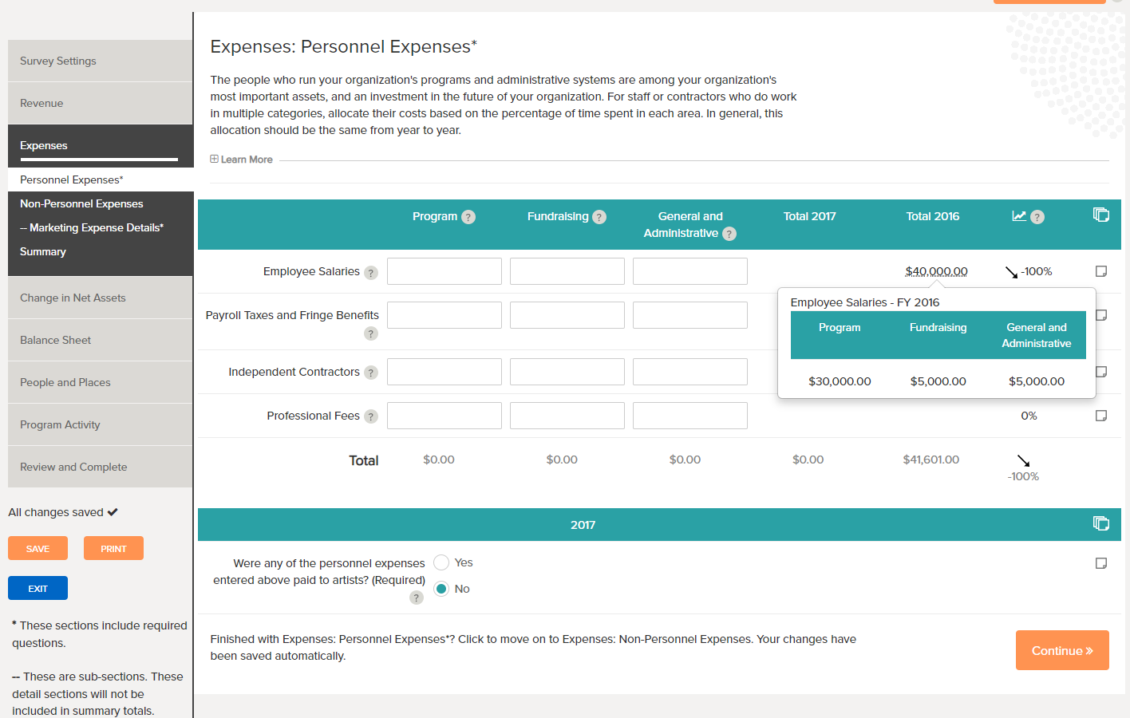Select Yes for personnel expenses paid to artists

coord(441,562)
